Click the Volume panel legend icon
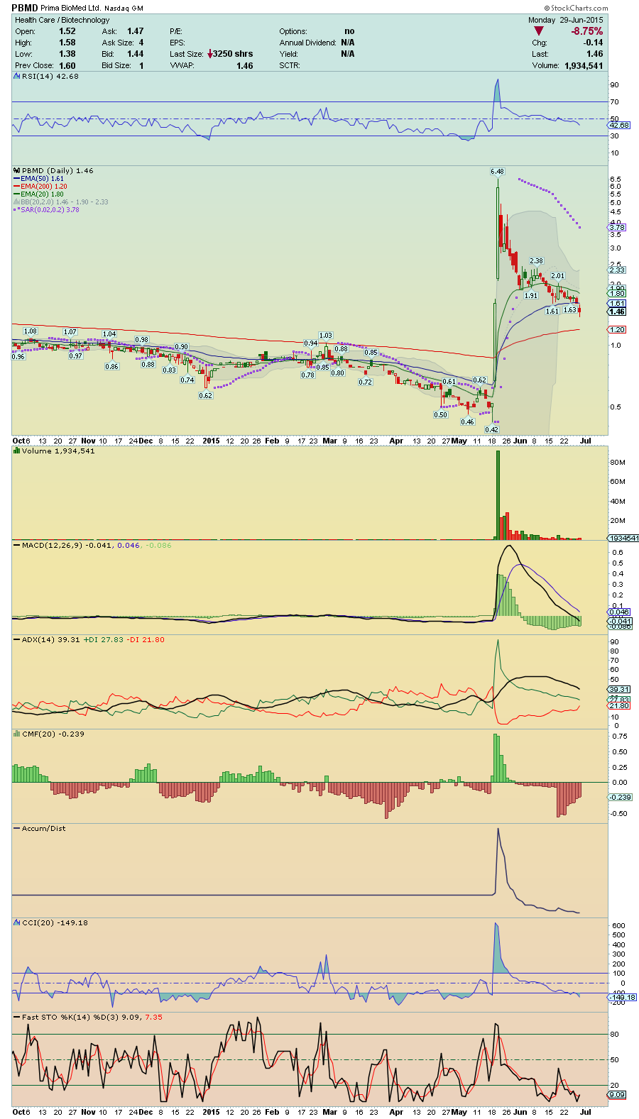Viewport: 639px width, 1119px height. [17, 451]
